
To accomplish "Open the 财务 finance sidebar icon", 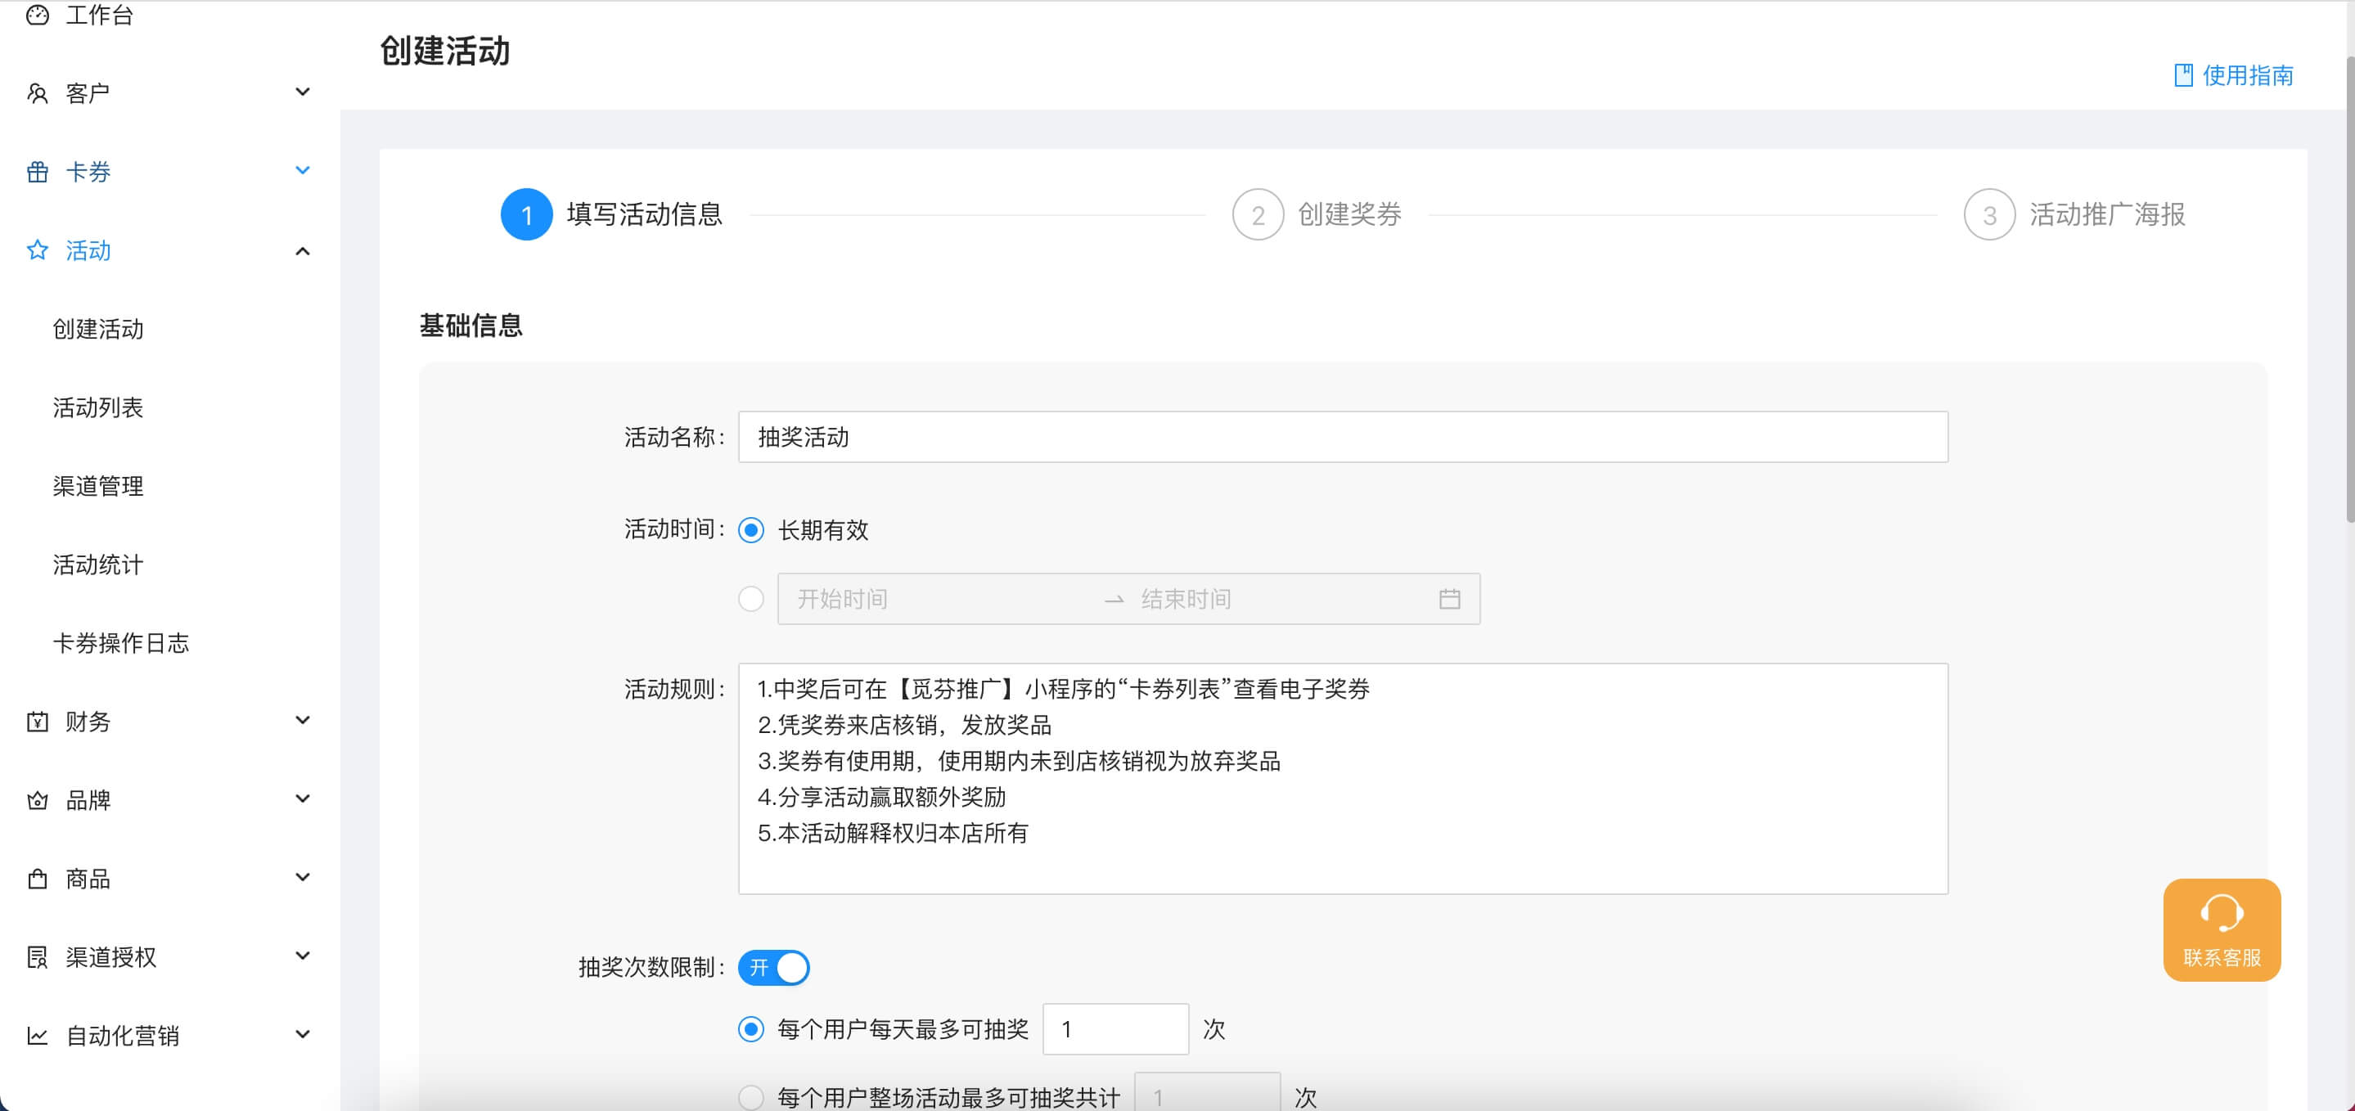I will [37, 722].
